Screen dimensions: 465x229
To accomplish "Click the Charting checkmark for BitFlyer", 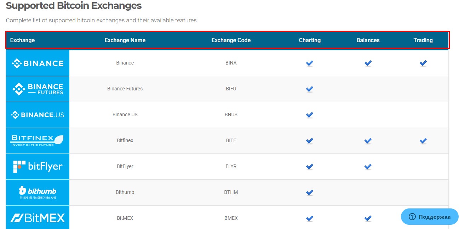I will coord(310,167).
